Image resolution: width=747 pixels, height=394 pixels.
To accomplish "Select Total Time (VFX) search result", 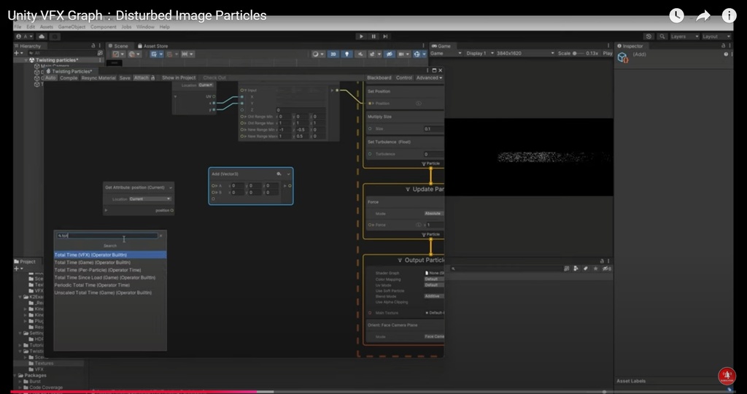I will coord(110,255).
